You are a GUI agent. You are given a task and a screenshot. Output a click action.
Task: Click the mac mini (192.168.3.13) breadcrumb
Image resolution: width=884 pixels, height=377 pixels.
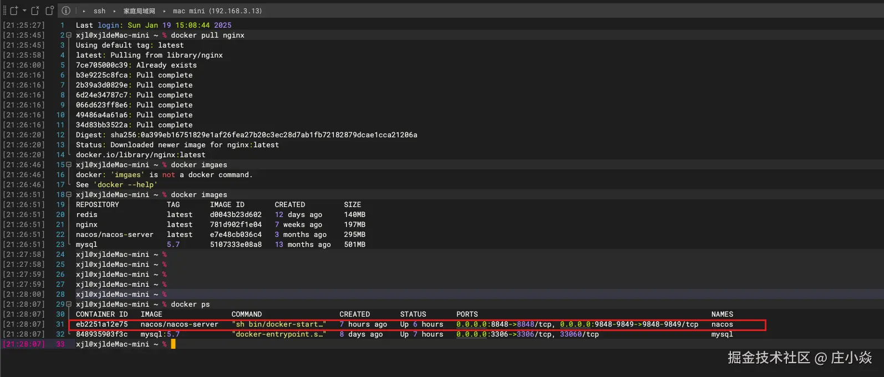click(217, 11)
